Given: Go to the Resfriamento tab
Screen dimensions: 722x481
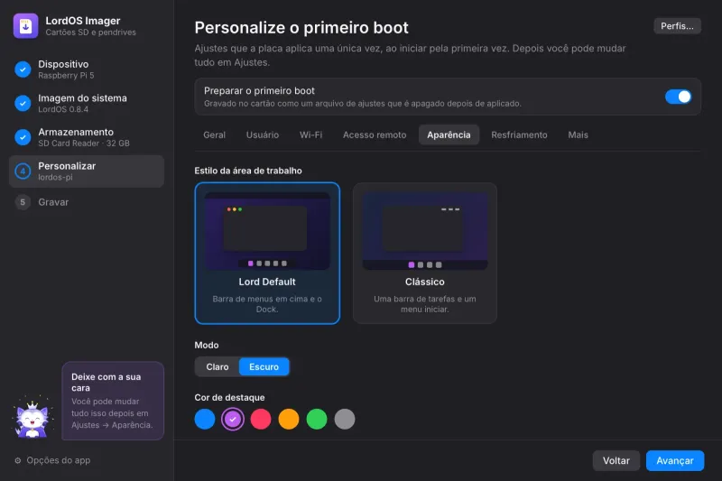Looking at the screenshot, I should point(519,134).
